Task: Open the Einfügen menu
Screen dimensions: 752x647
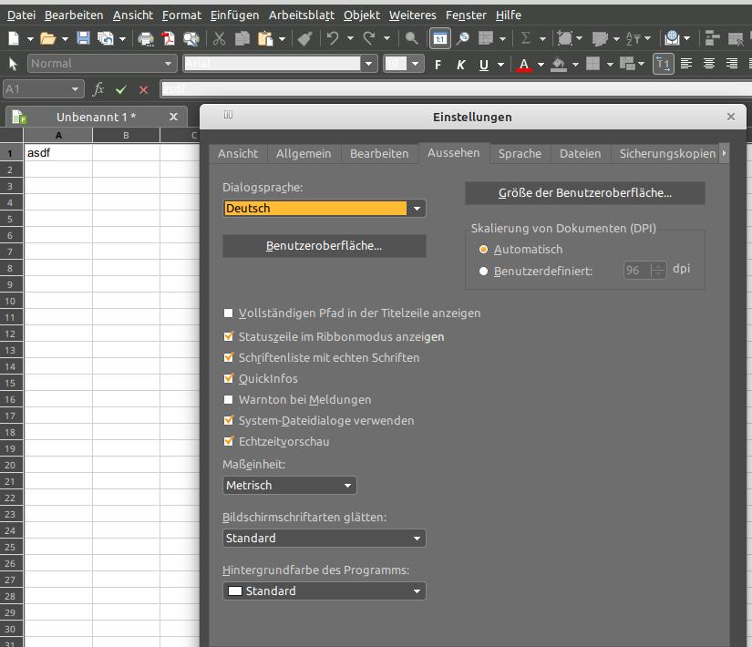Action: point(234,15)
